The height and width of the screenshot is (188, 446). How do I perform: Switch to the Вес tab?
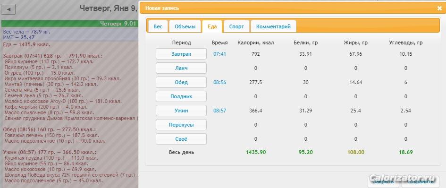158,26
